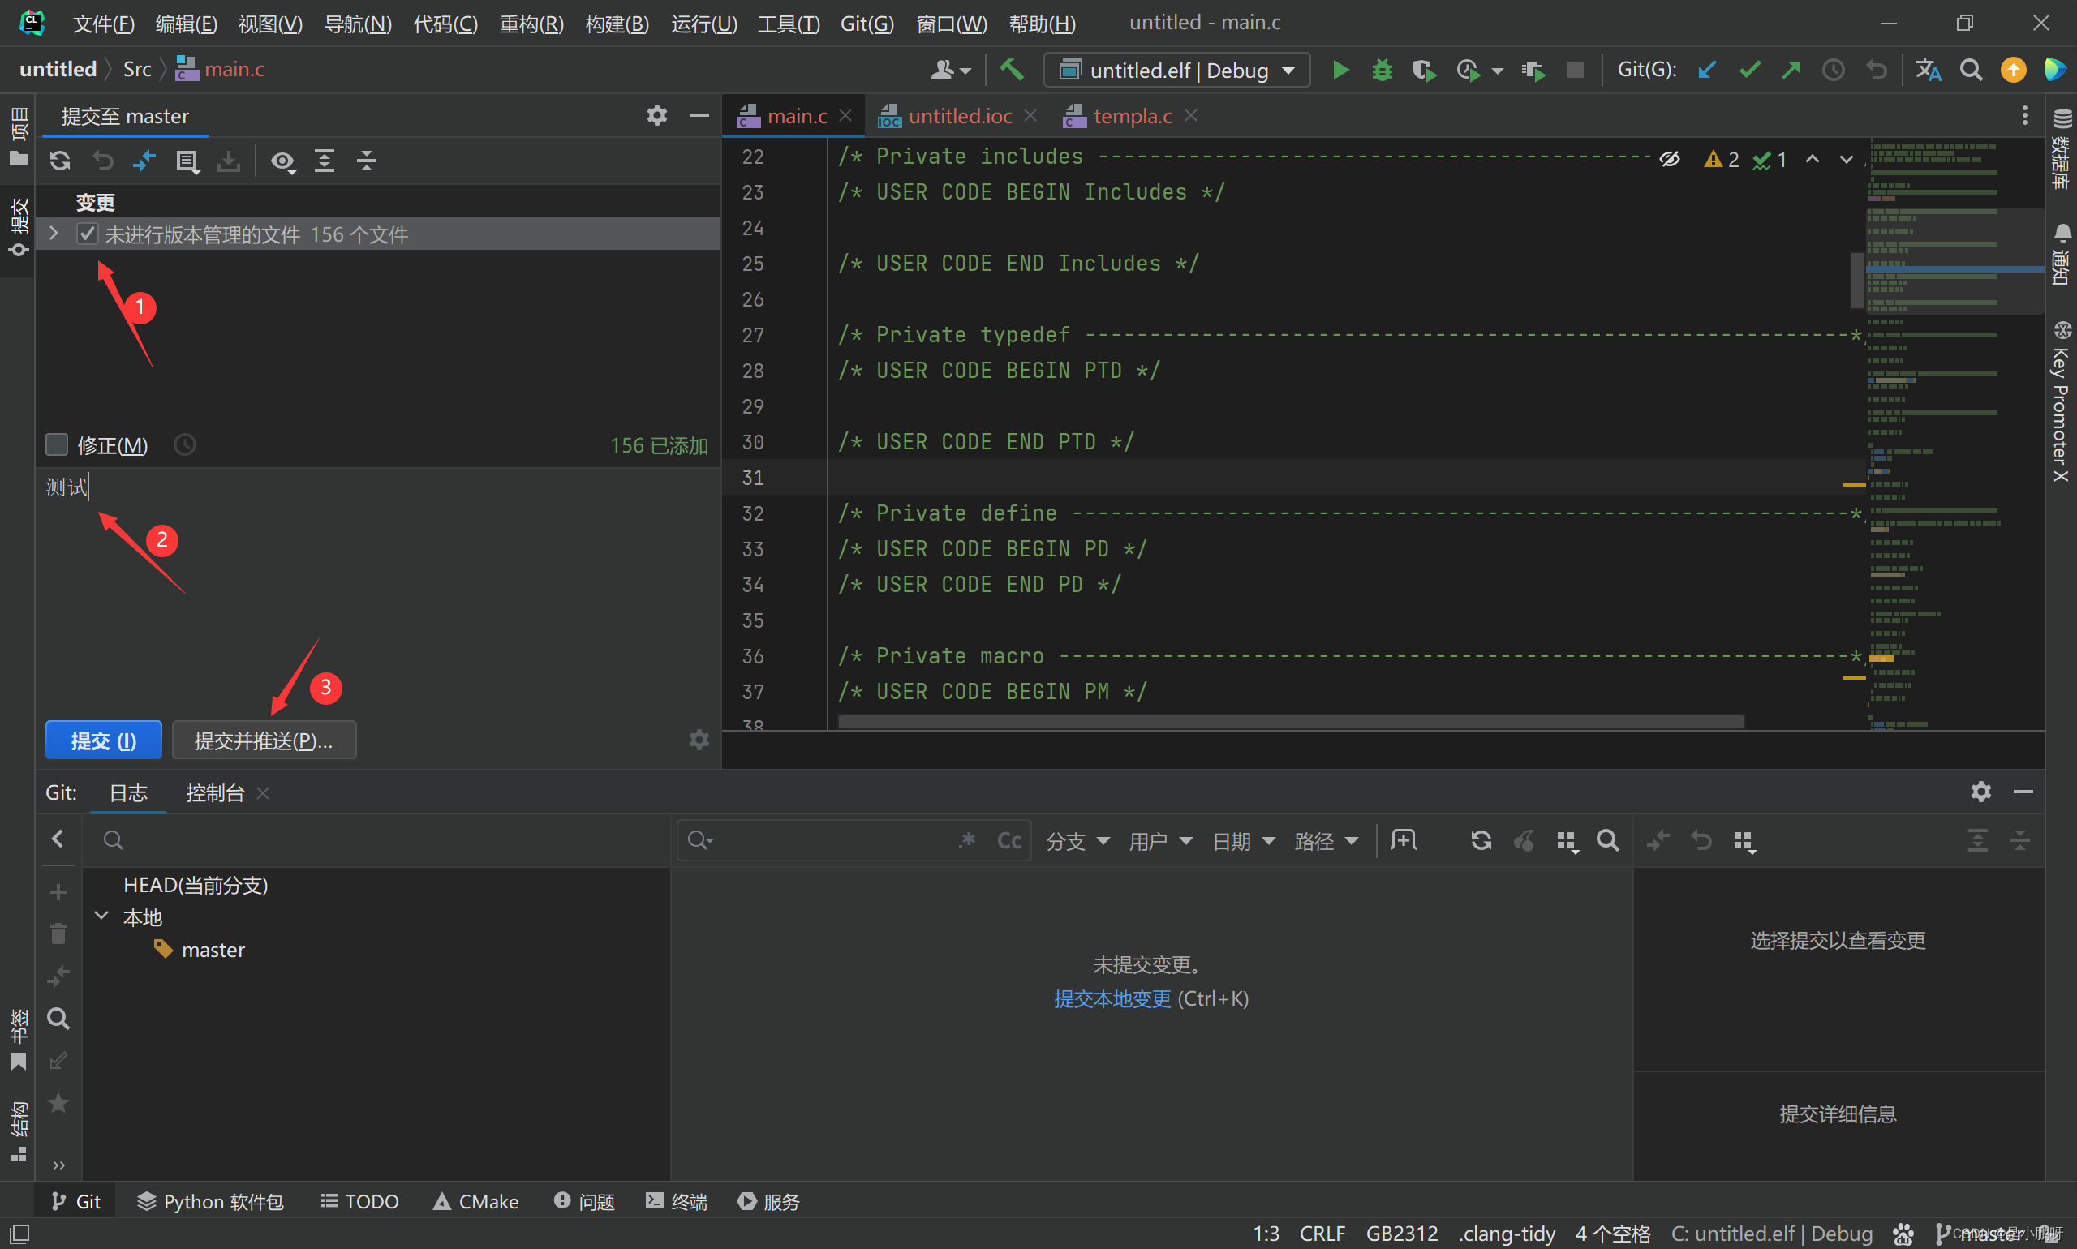
Task: Open the 日期 date filter dropdown
Action: coord(1243,841)
